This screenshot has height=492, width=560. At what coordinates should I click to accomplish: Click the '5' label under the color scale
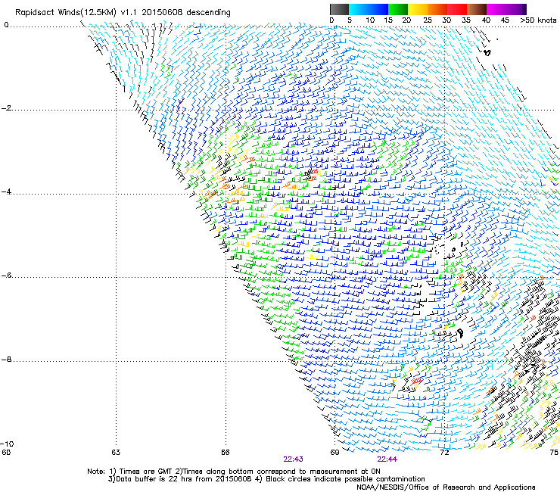(x=350, y=20)
